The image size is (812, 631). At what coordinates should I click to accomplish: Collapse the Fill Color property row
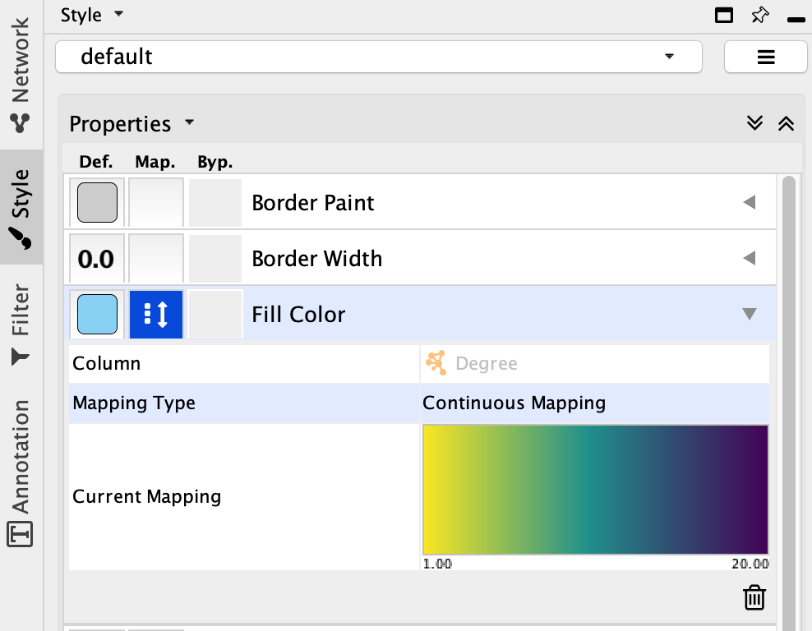tap(749, 314)
